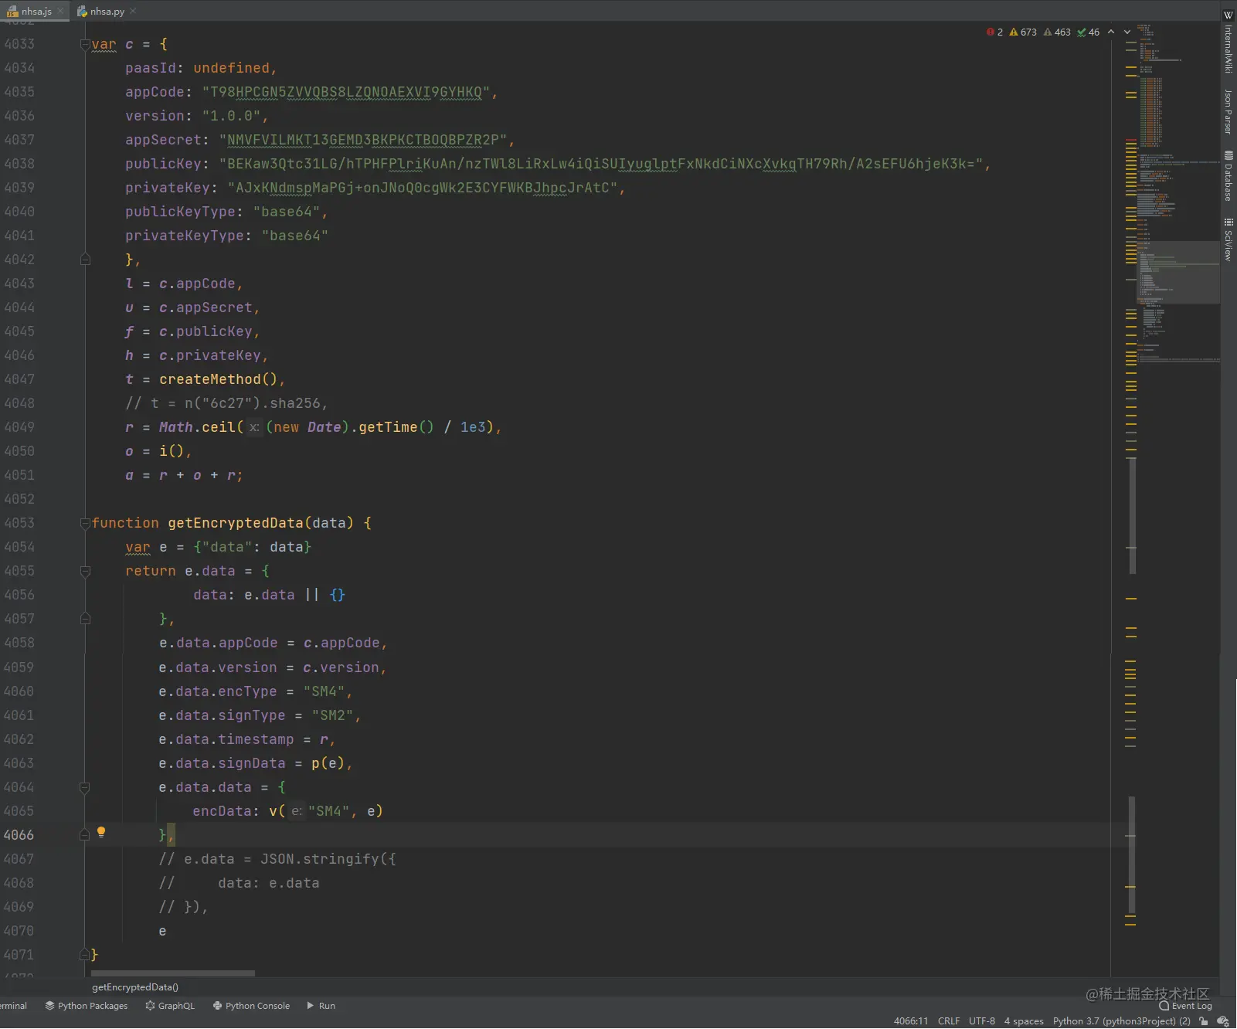This screenshot has width=1237, height=1029.
Task: Open the Python Packages tool window
Action: pyautogui.click(x=86, y=1006)
